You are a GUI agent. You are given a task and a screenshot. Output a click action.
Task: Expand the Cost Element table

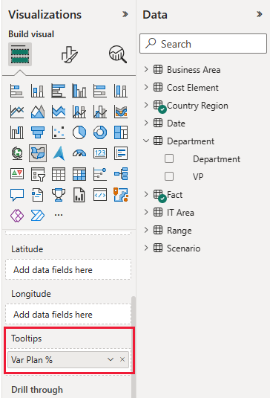click(146, 87)
